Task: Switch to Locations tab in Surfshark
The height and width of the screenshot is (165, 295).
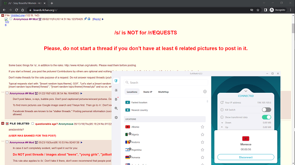Action: [x=132, y=92]
